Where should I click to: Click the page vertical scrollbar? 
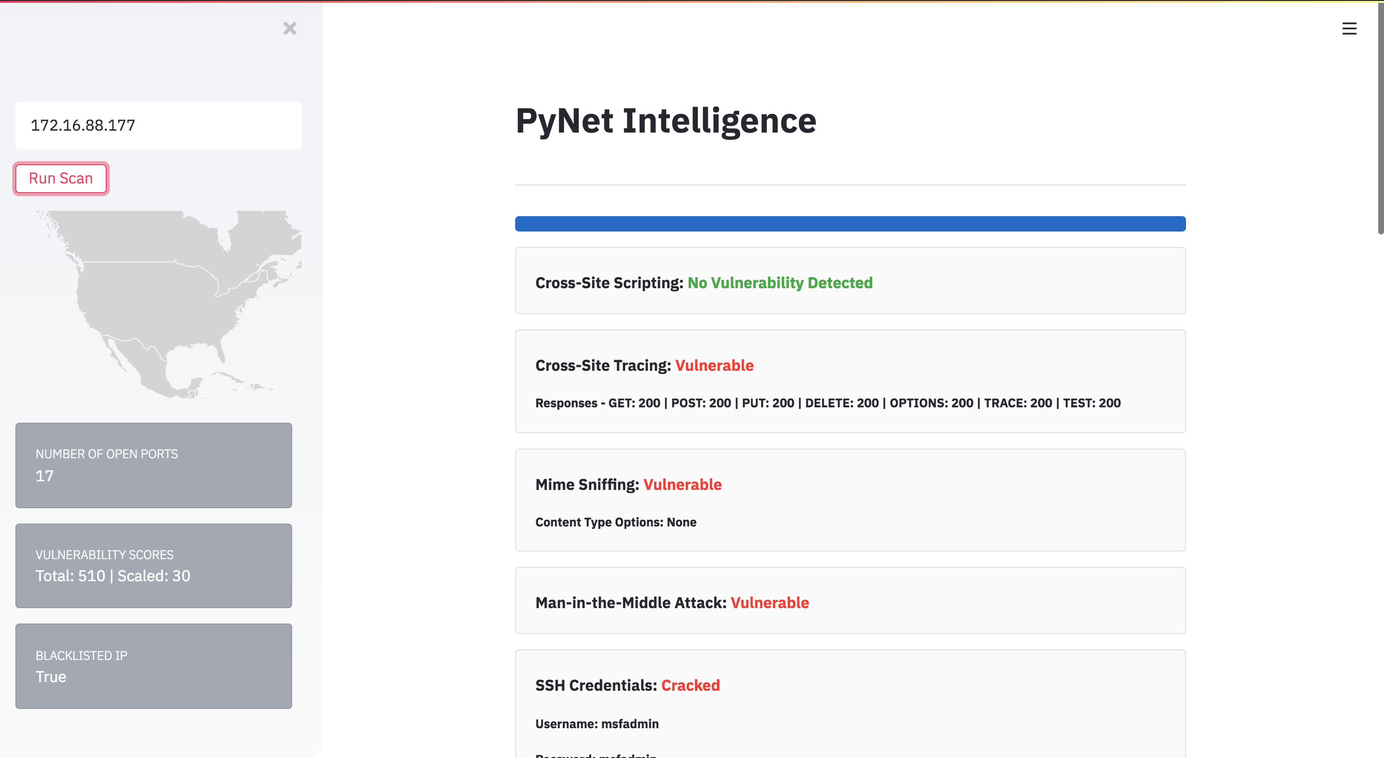(x=1380, y=118)
